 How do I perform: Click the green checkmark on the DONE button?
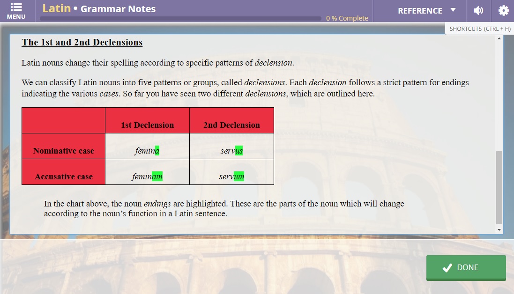click(446, 267)
